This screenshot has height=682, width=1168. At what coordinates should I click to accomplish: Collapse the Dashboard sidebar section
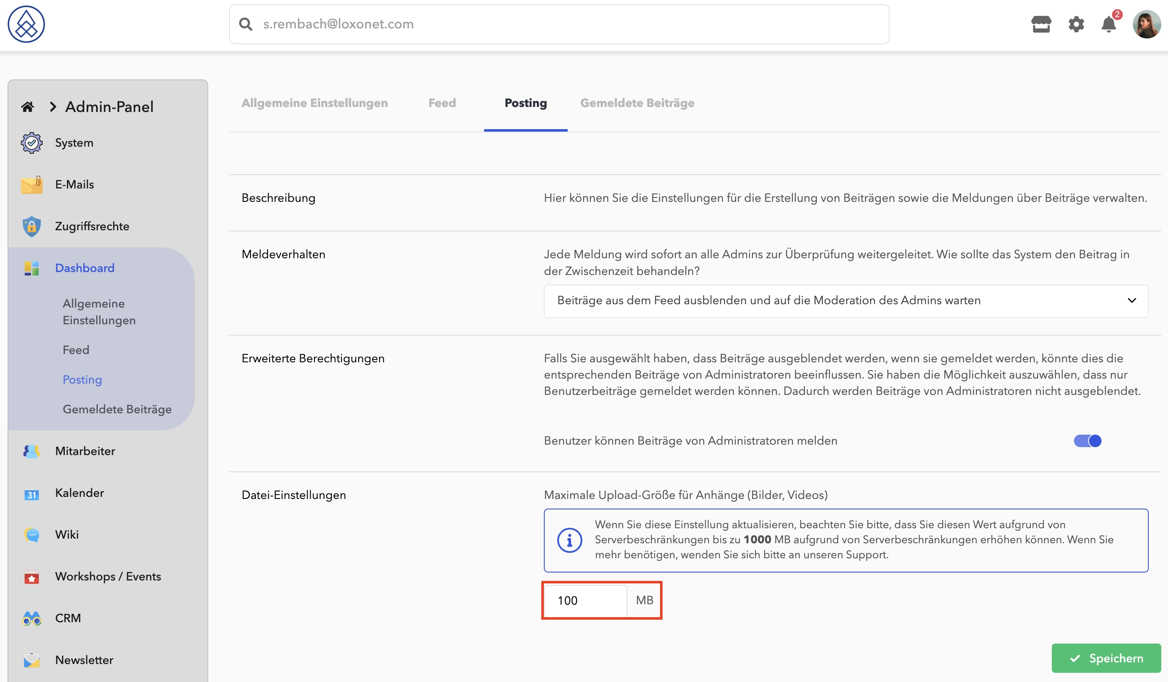(x=84, y=268)
